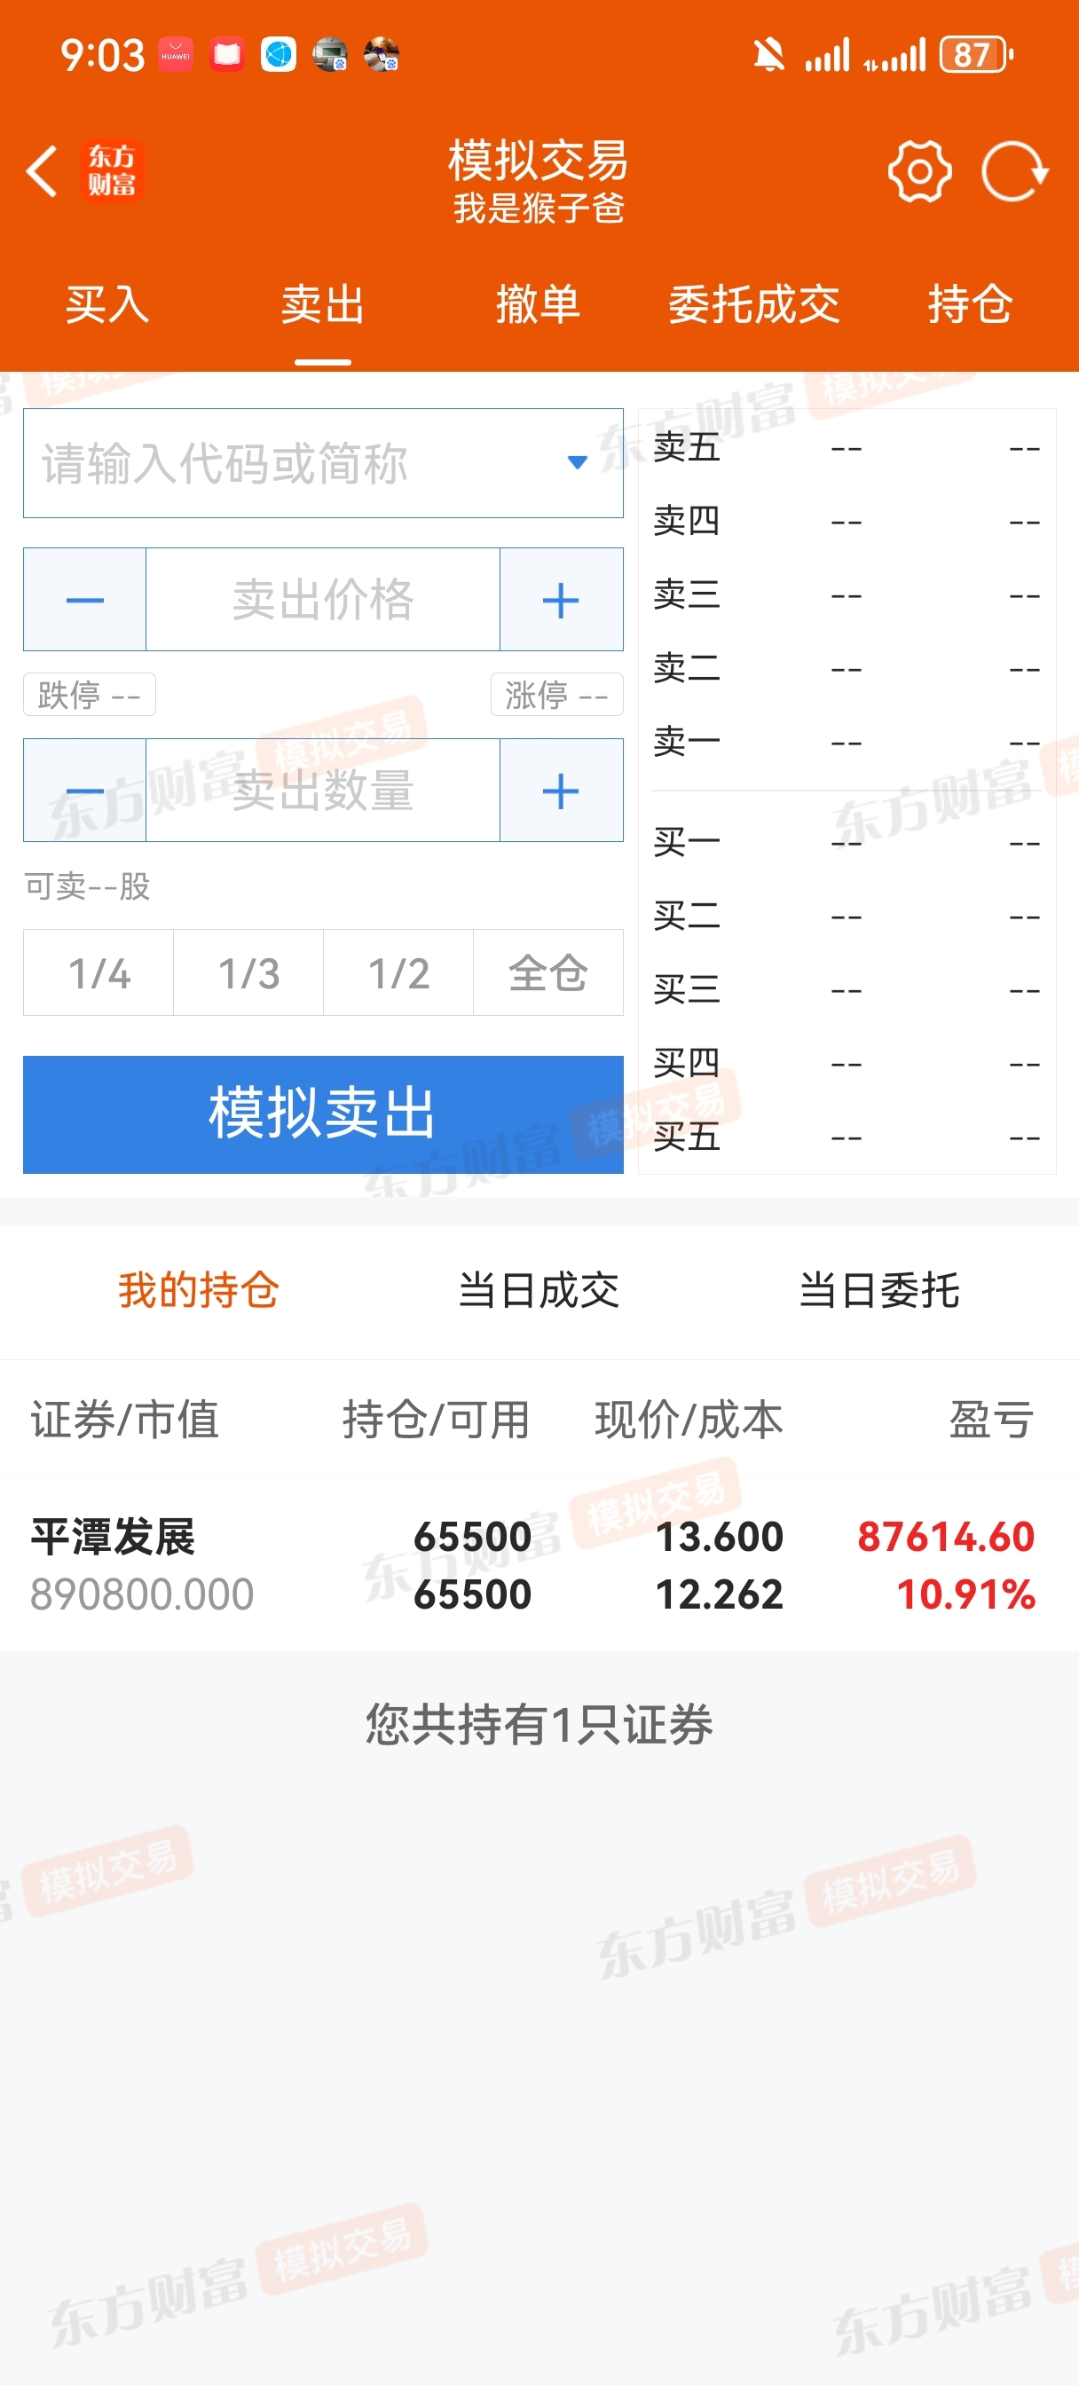
Task: Open the Huawei AppGallery notification icon
Action: coord(176,55)
